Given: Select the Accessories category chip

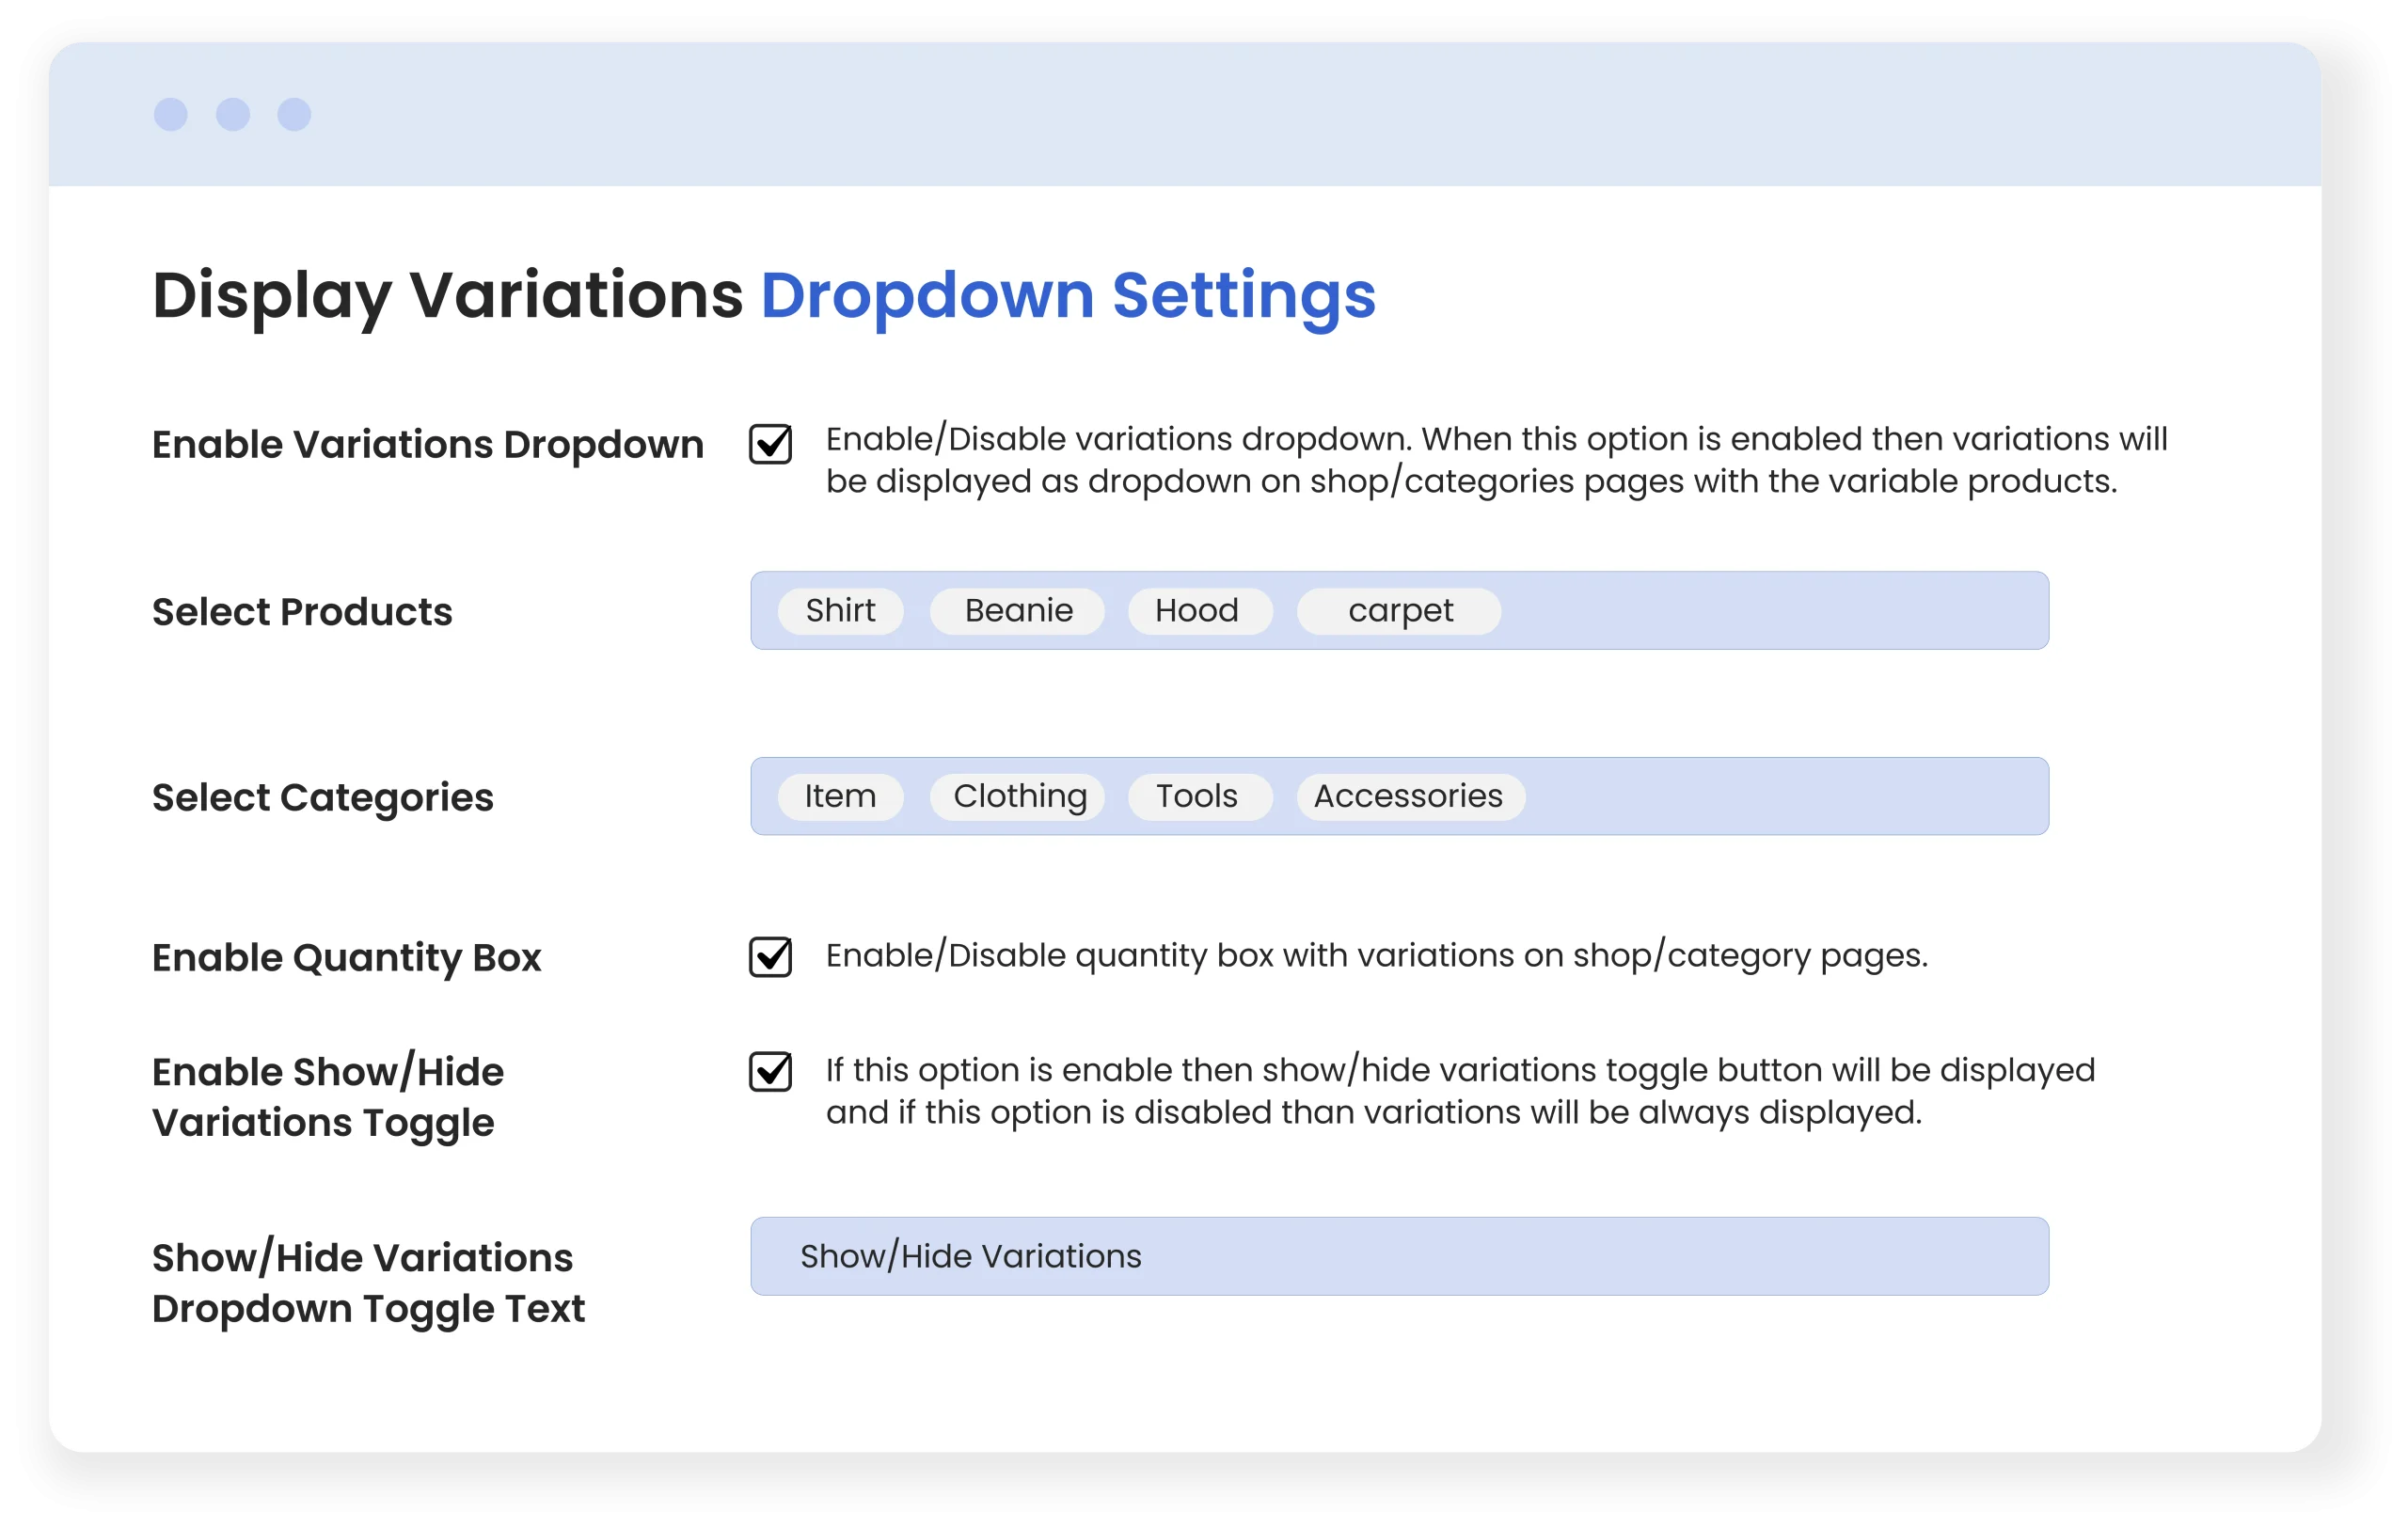Looking at the screenshot, I should (1409, 796).
